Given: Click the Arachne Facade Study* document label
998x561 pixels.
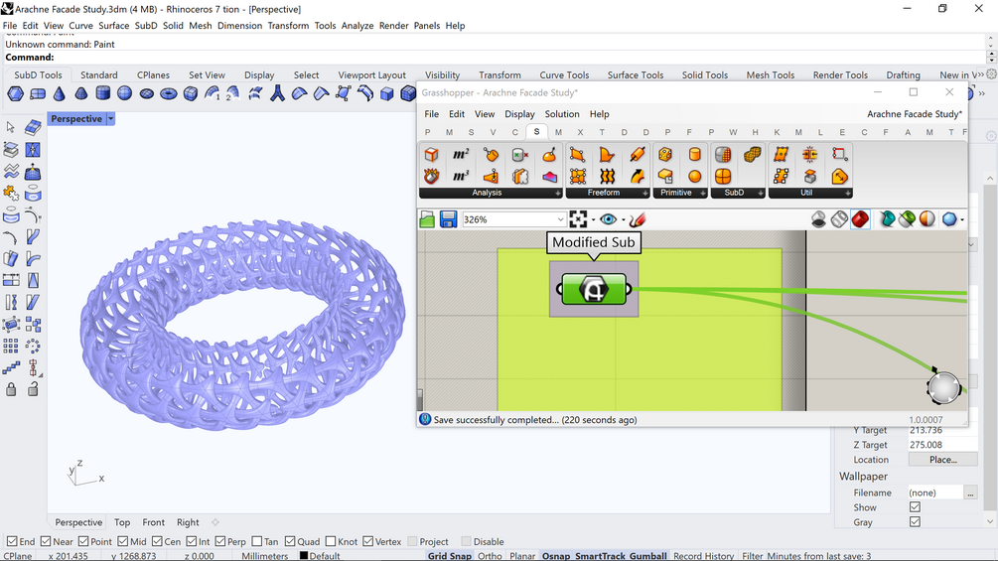Looking at the screenshot, I should (915, 114).
